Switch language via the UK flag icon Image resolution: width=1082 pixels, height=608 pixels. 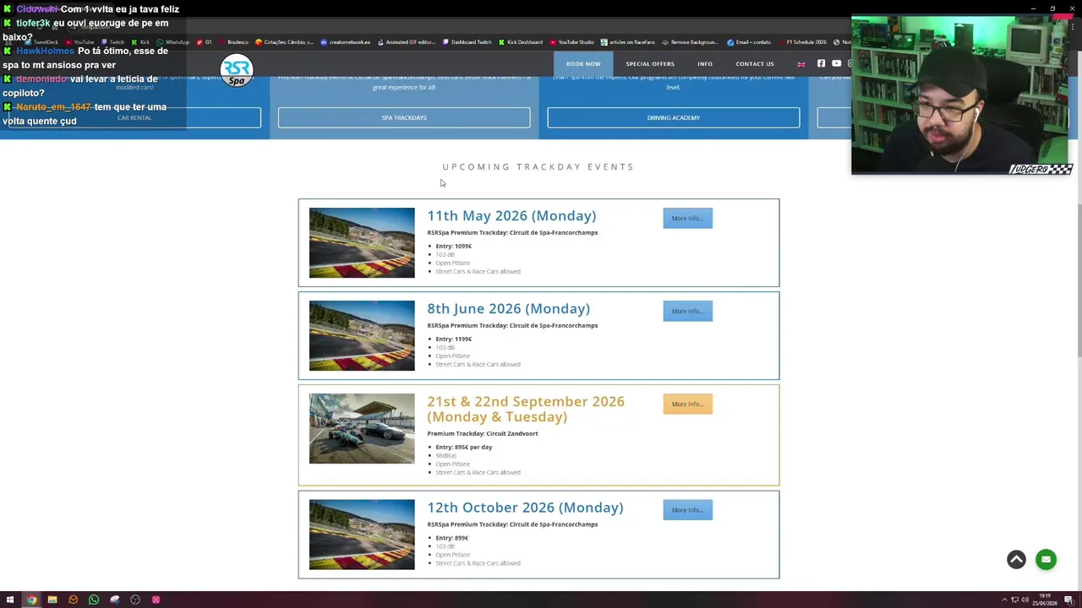point(801,64)
